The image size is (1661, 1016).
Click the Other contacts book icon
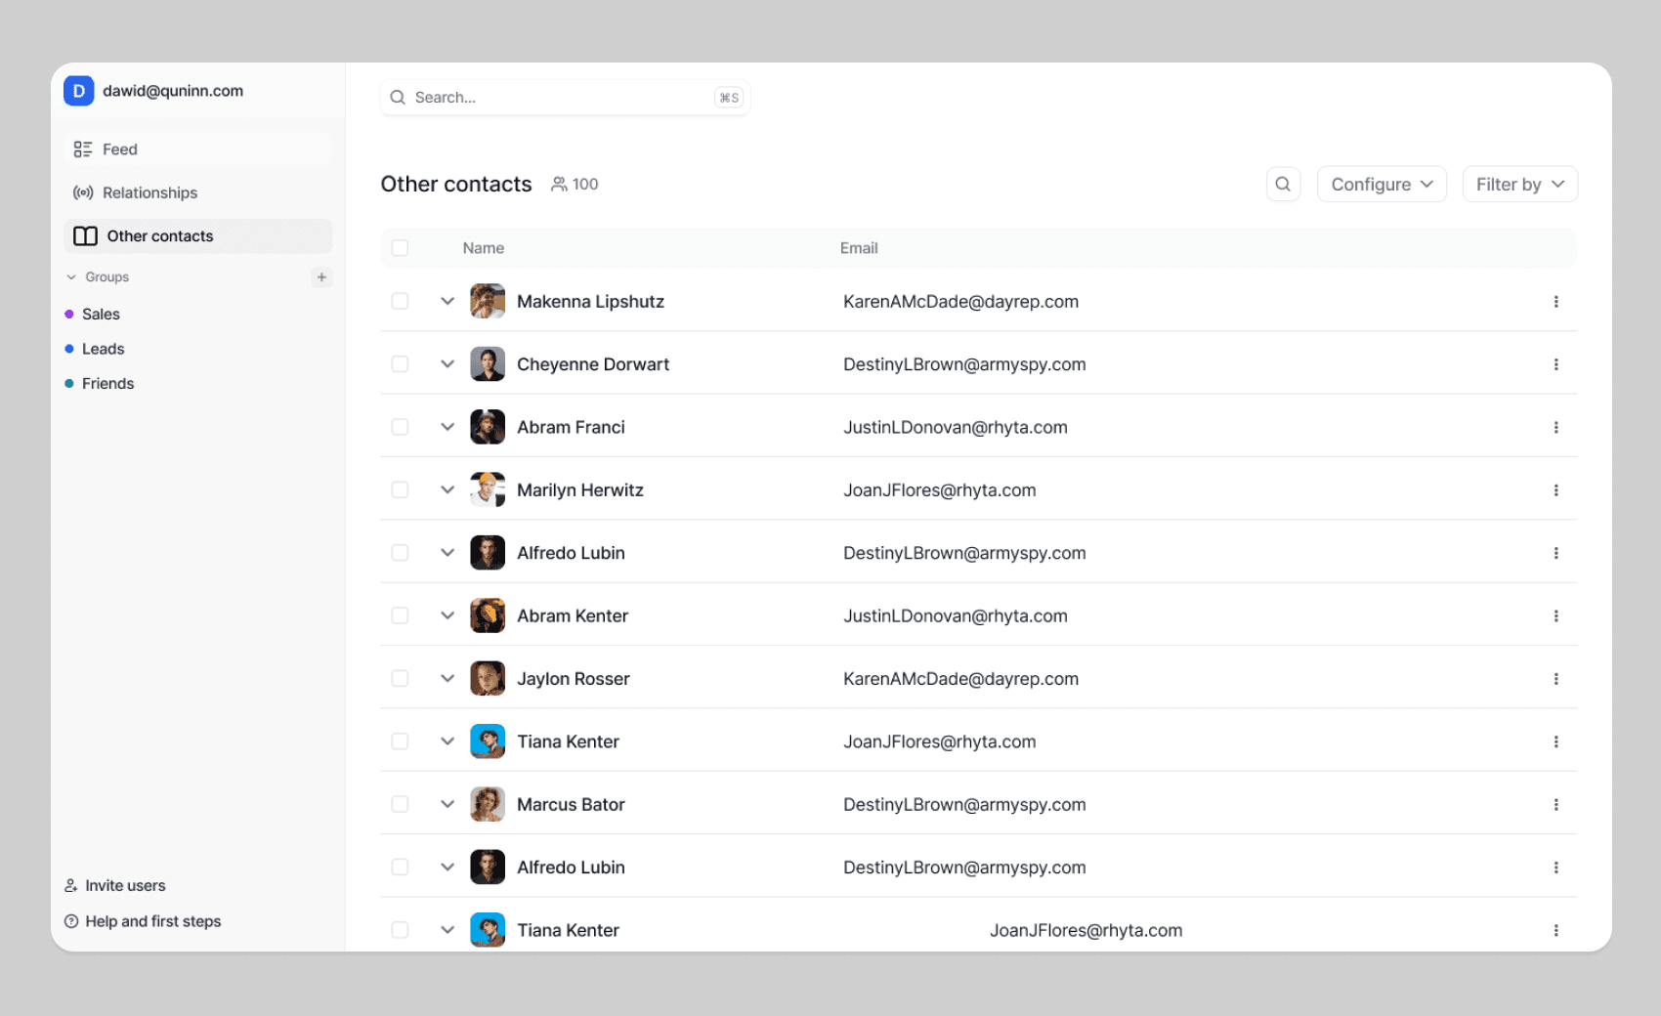(x=85, y=236)
